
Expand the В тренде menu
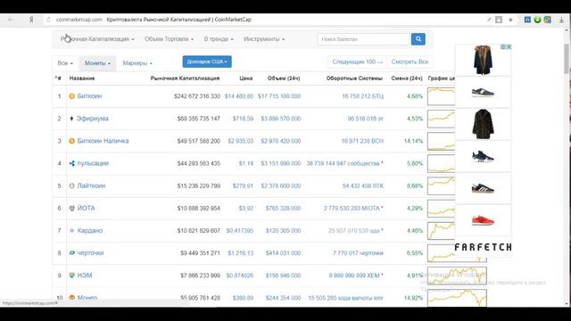(x=219, y=39)
